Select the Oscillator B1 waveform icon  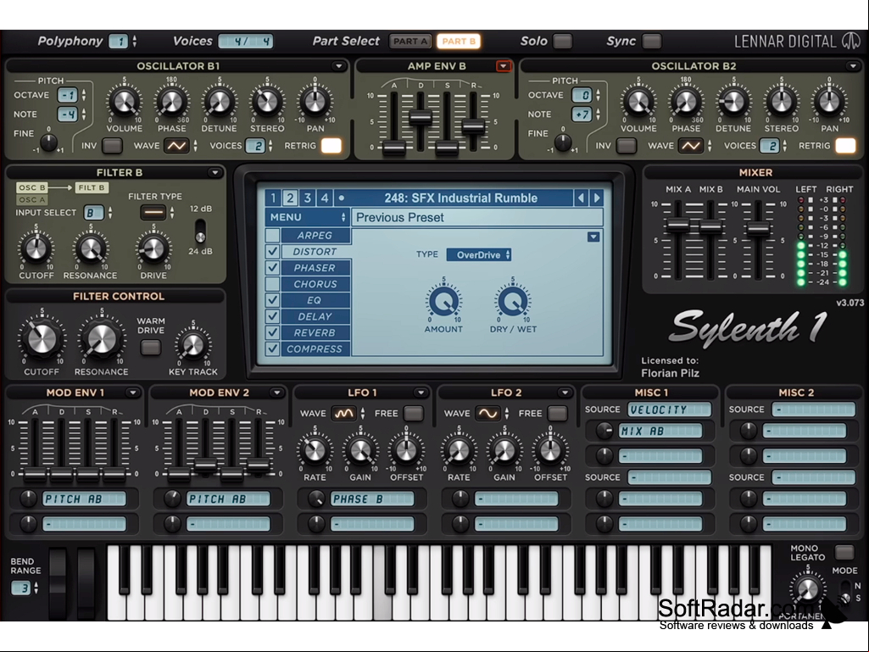[x=177, y=146]
